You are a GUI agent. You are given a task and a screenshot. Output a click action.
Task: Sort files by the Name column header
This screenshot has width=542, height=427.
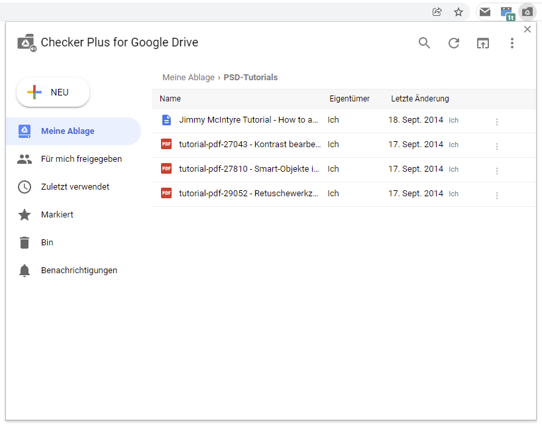coord(170,98)
